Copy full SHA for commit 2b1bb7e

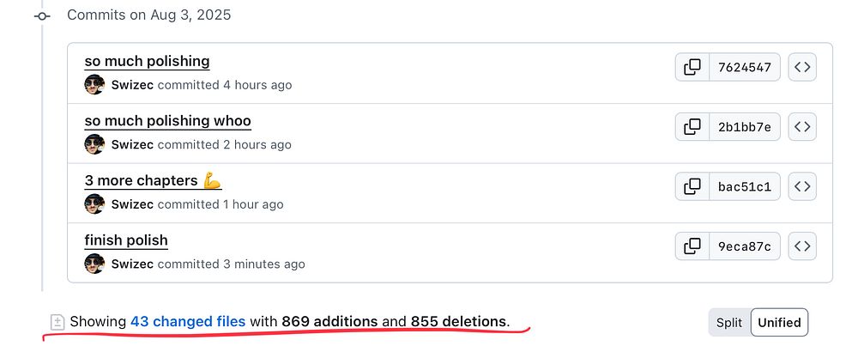(692, 127)
